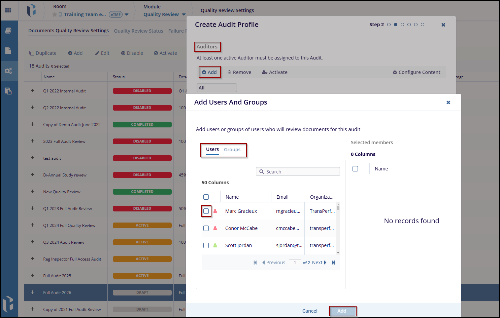
Task: Open the Quality Review Status tab
Action: tap(138, 31)
